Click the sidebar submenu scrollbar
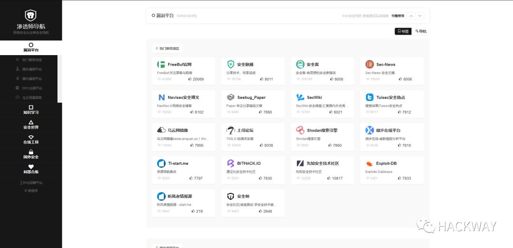Viewport: 513px width, 248px height. click(x=60, y=79)
